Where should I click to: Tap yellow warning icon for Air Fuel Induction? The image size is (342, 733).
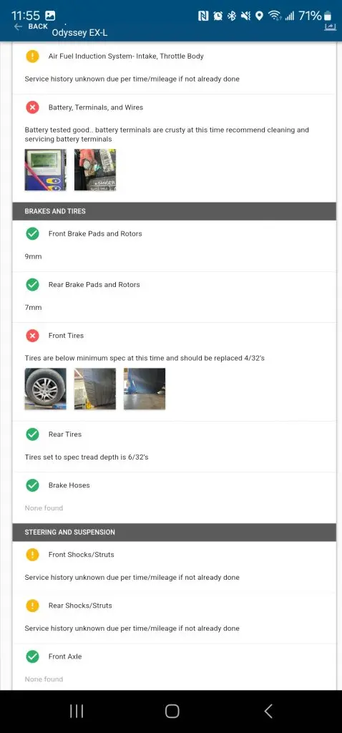pyautogui.click(x=32, y=56)
